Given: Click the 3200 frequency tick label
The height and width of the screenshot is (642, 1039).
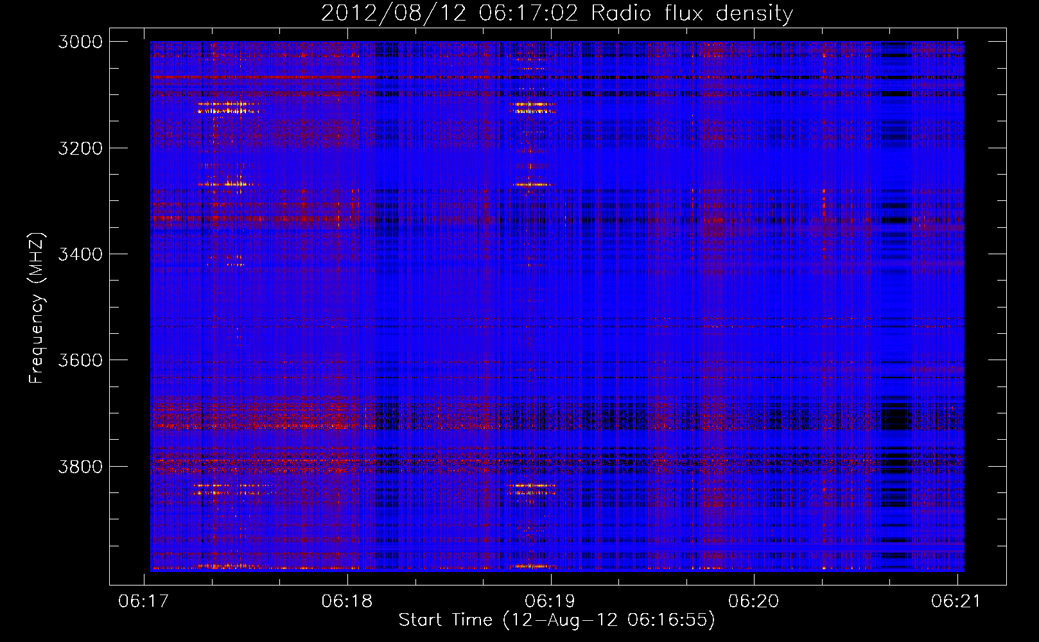Looking at the screenshot, I should (x=80, y=148).
